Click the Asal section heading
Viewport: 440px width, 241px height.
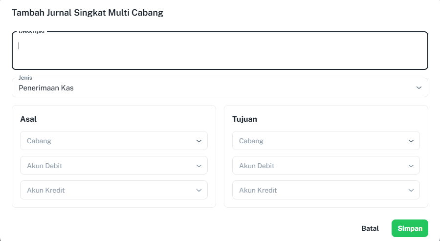[x=28, y=119]
